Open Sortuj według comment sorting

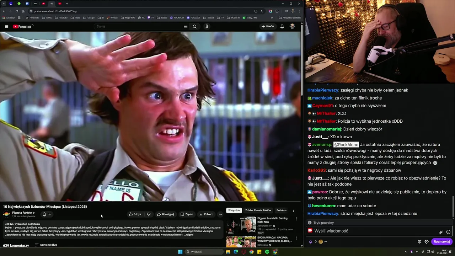point(46,245)
